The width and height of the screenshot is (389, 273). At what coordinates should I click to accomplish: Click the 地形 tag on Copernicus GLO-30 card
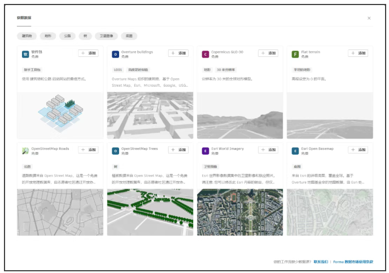tap(207, 70)
